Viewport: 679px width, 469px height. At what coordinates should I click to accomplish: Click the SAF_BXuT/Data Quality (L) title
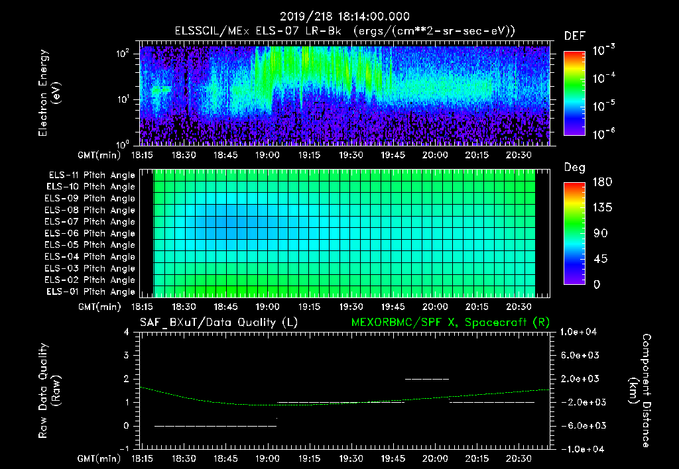219,323
